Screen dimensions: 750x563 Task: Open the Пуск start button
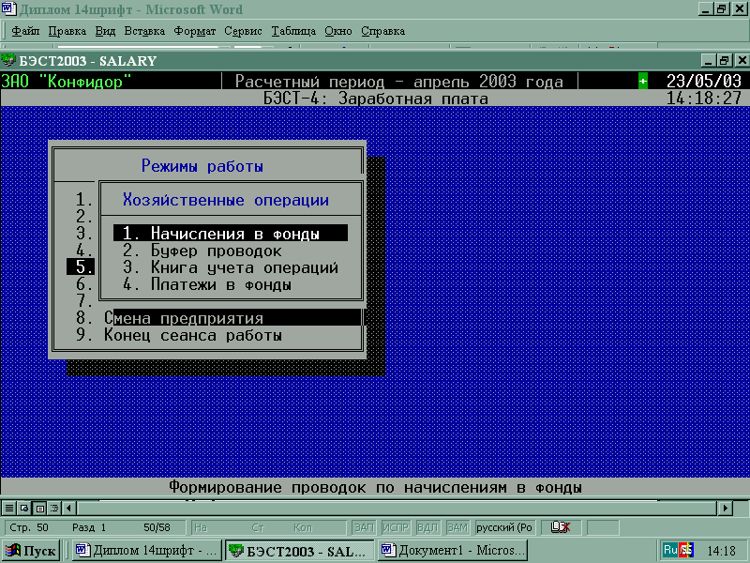(x=31, y=551)
